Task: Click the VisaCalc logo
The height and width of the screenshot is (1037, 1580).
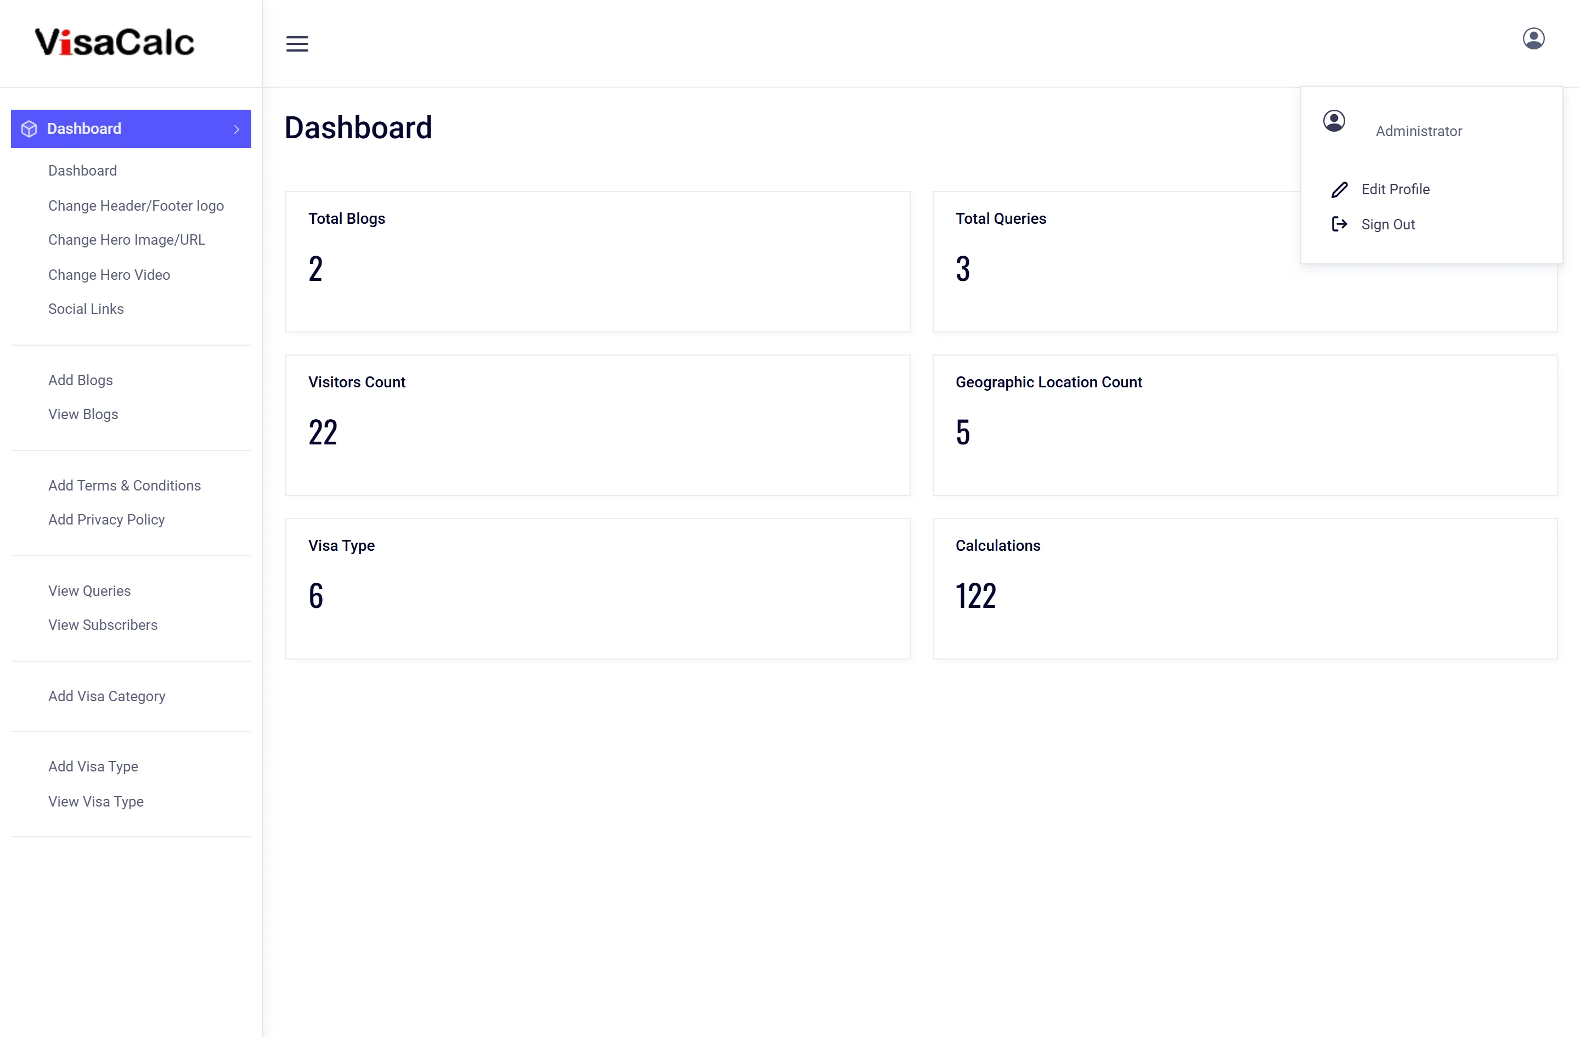Action: (114, 42)
